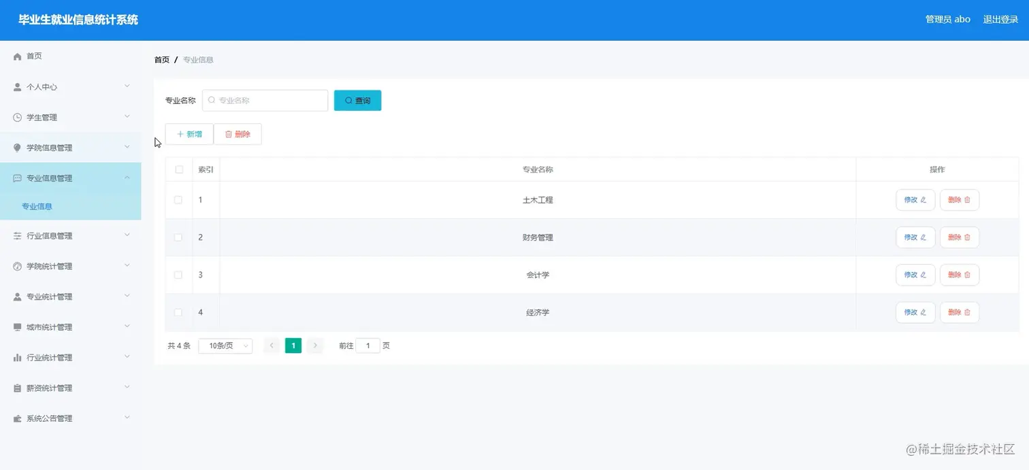Click the pencil icon in 会计学 row
The width and height of the screenshot is (1029, 470).
(924, 275)
